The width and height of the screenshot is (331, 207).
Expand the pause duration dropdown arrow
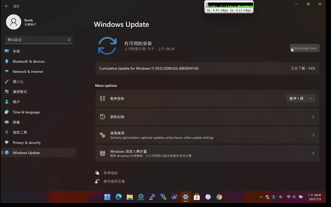(311, 98)
